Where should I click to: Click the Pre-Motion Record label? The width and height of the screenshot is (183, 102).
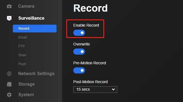[90, 63]
